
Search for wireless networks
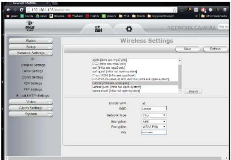pos(193,91)
